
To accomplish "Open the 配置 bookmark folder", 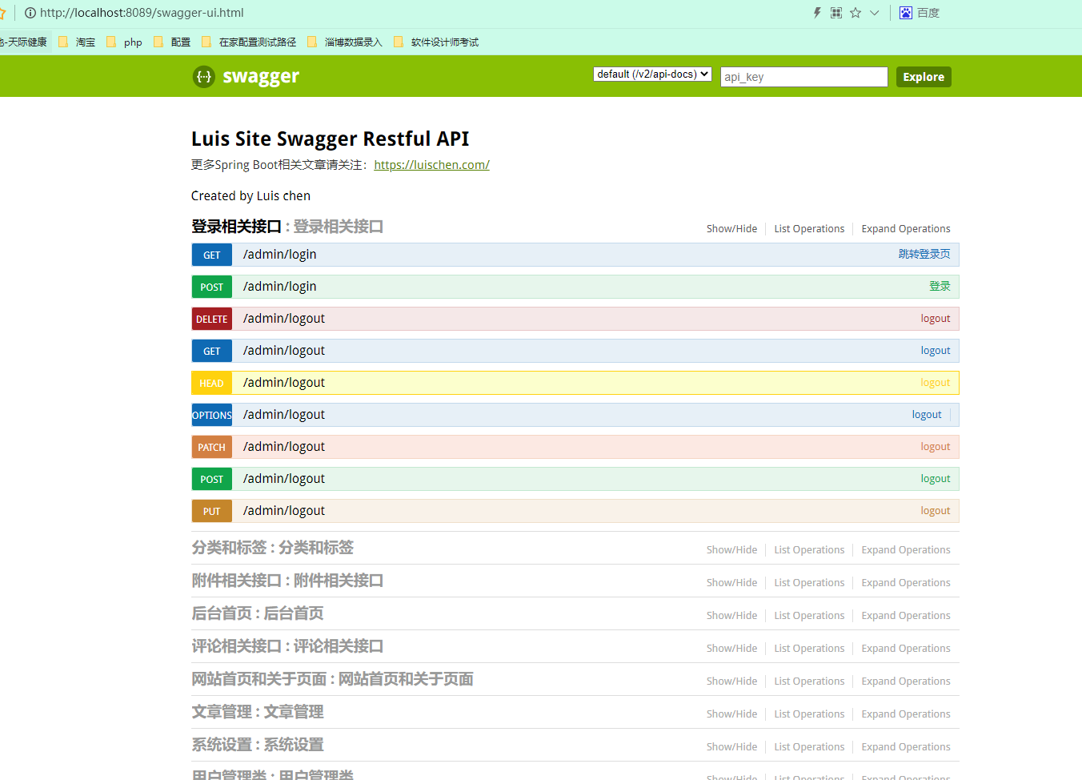I will pyautogui.click(x=172, y=42).
